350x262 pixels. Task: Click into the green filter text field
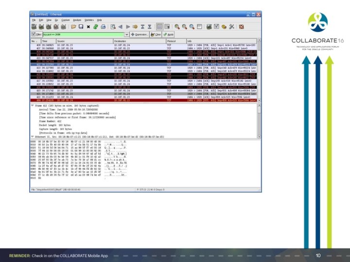point(84,34)
